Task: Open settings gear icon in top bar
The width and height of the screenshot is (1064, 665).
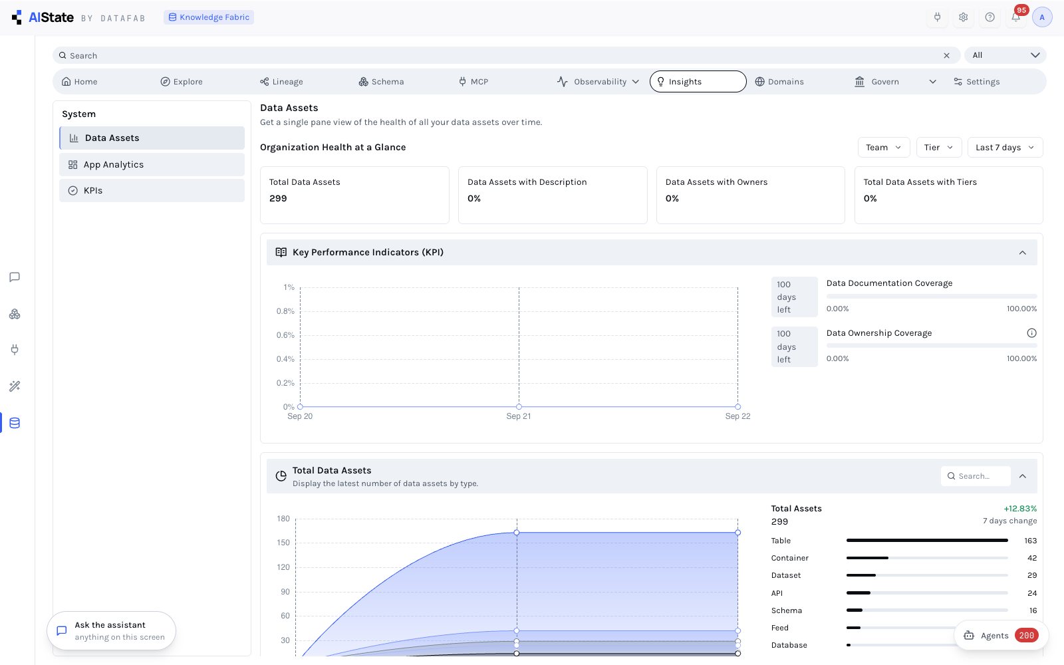Action: pyautogui.click(x=963, y=17)
